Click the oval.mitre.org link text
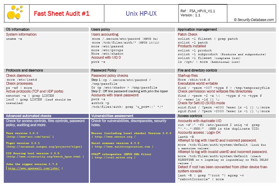Viewport: 279px width, 186px height. tap(113, 158)
